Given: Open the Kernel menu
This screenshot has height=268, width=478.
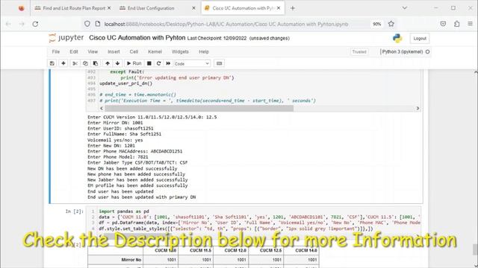Looking at the screenshot, I should 155,51.
